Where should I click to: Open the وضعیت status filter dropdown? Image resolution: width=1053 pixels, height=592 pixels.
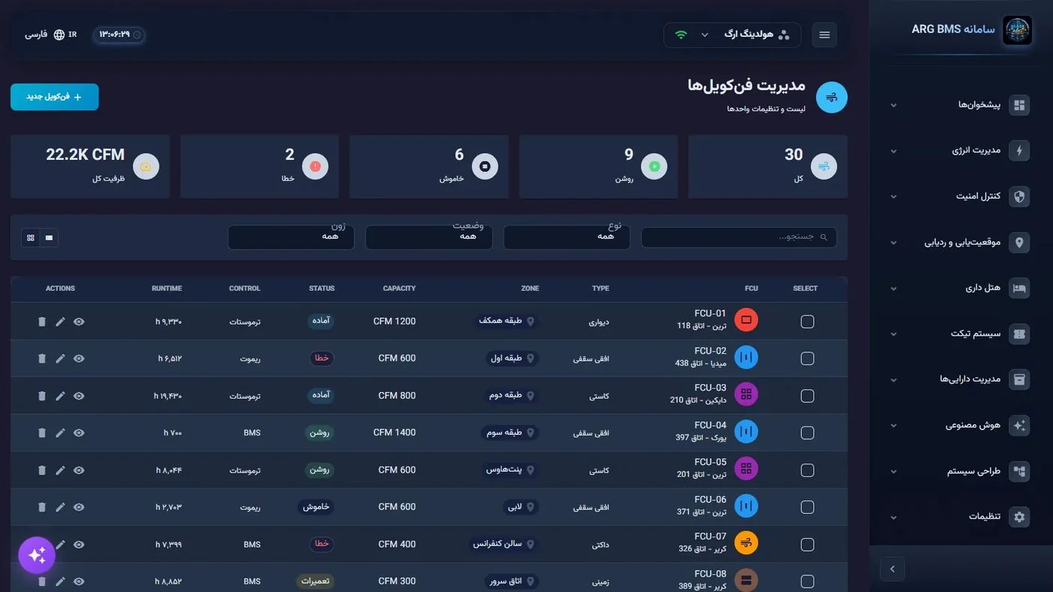[x=429, y=237]
